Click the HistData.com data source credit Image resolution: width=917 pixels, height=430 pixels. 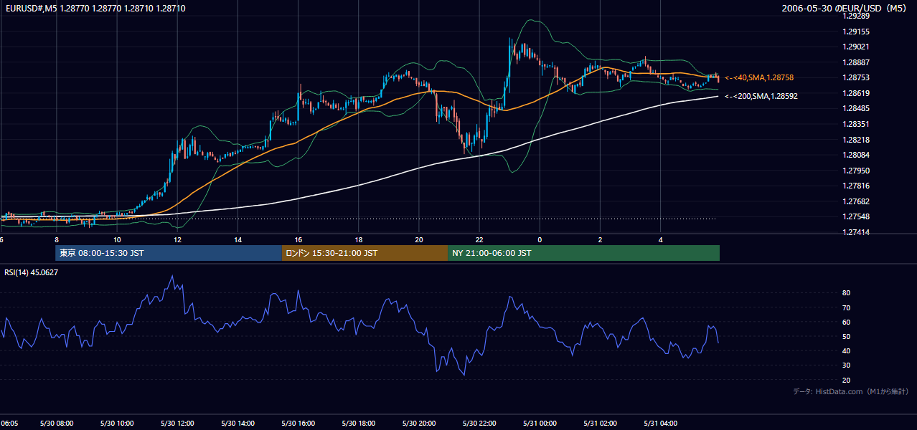851,391
